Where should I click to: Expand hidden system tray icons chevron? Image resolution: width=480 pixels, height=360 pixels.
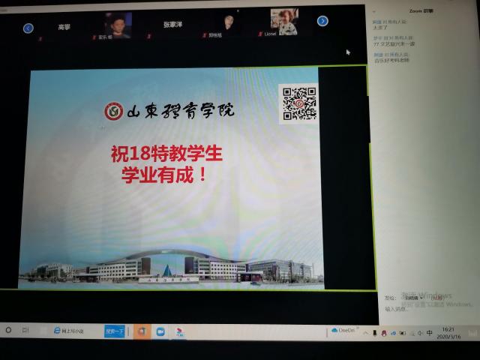(365, 333)
